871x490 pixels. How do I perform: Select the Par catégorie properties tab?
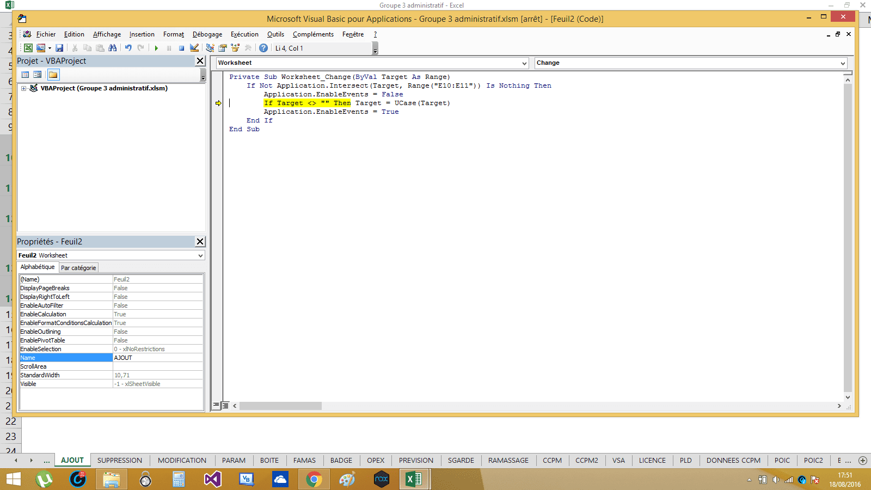[78, 268]
